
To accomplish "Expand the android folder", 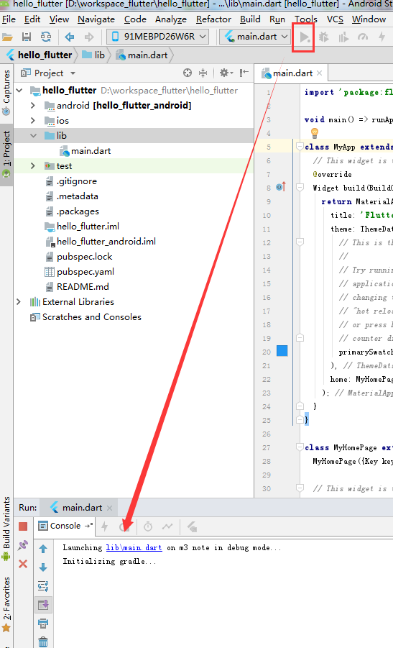I will (x=33, y=106).
